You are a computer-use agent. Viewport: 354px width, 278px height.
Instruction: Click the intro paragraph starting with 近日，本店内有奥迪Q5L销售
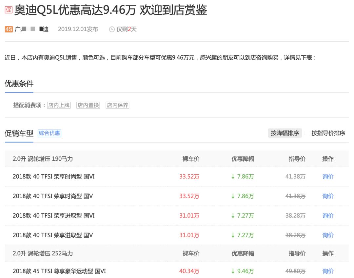160,58
